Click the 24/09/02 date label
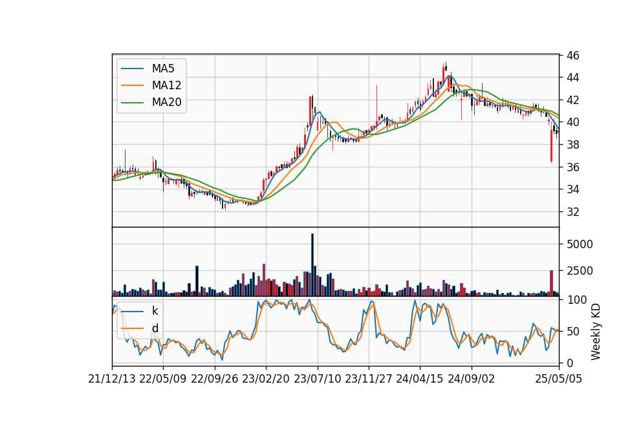The width and height of the screenshot is (621, 446). tap(472, 379)
